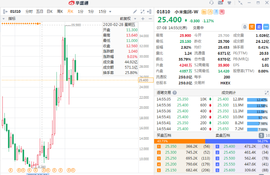Screen dimensions: 270x175
Task: Switch to 五日 chart tab
Action: [40, 12]
